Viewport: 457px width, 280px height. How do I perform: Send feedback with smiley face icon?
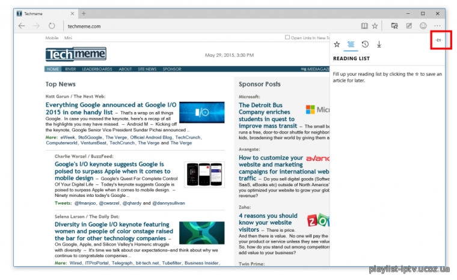pos(423,26)
